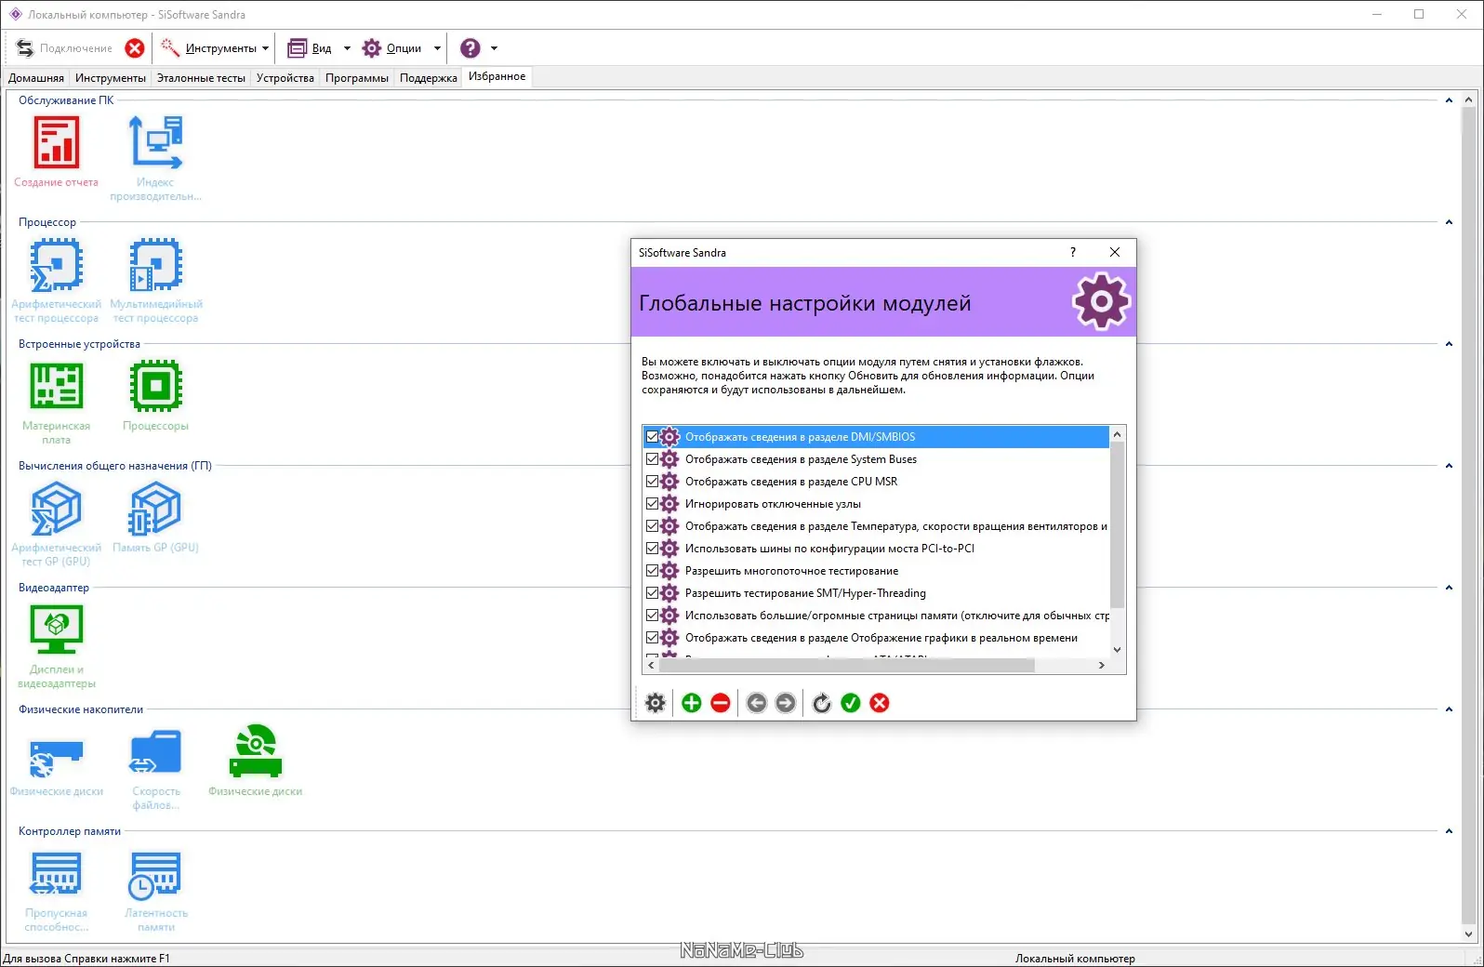Click the Вид toolbar button

pyautogui.click(x=311, y=48)
